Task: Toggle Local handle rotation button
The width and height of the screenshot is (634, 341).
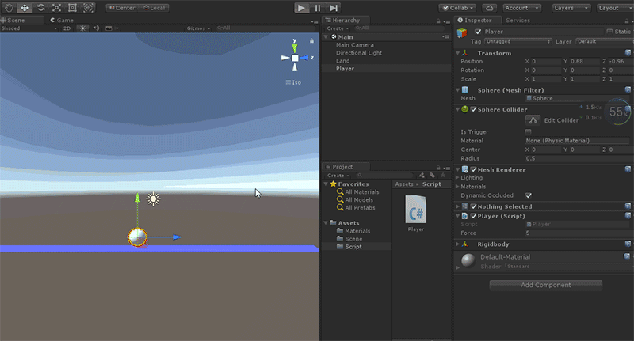Action: click(154, 8)
